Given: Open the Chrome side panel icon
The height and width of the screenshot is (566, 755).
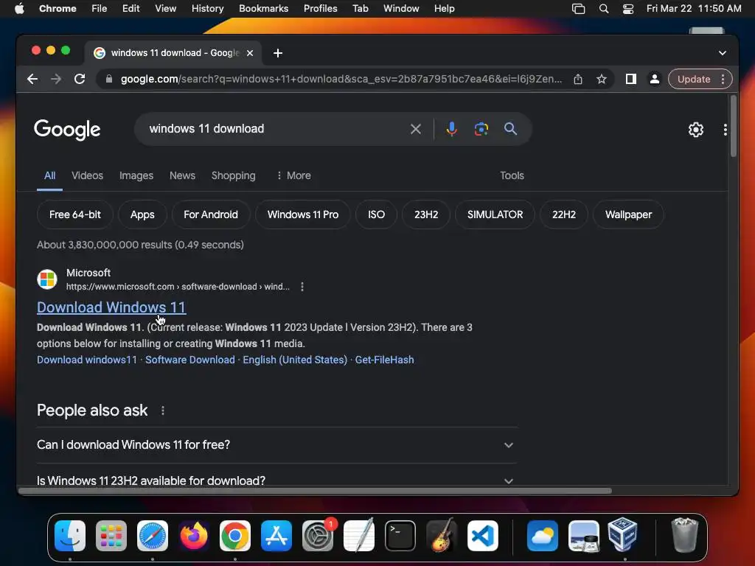Looking at the screenshot, I should coord(631,79).
